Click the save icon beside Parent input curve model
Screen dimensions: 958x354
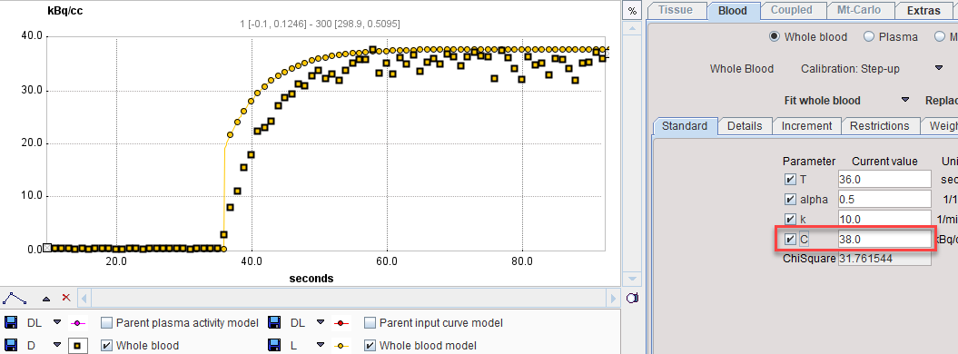(x=275, y=322)
